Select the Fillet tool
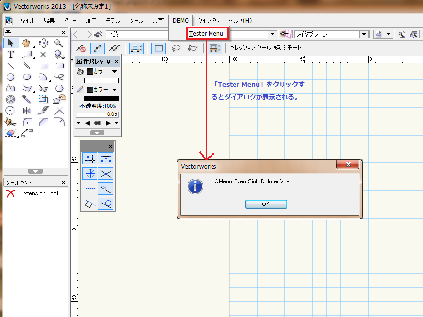Image resolution: width=423 pixels, height=317 pixels. 27,122
